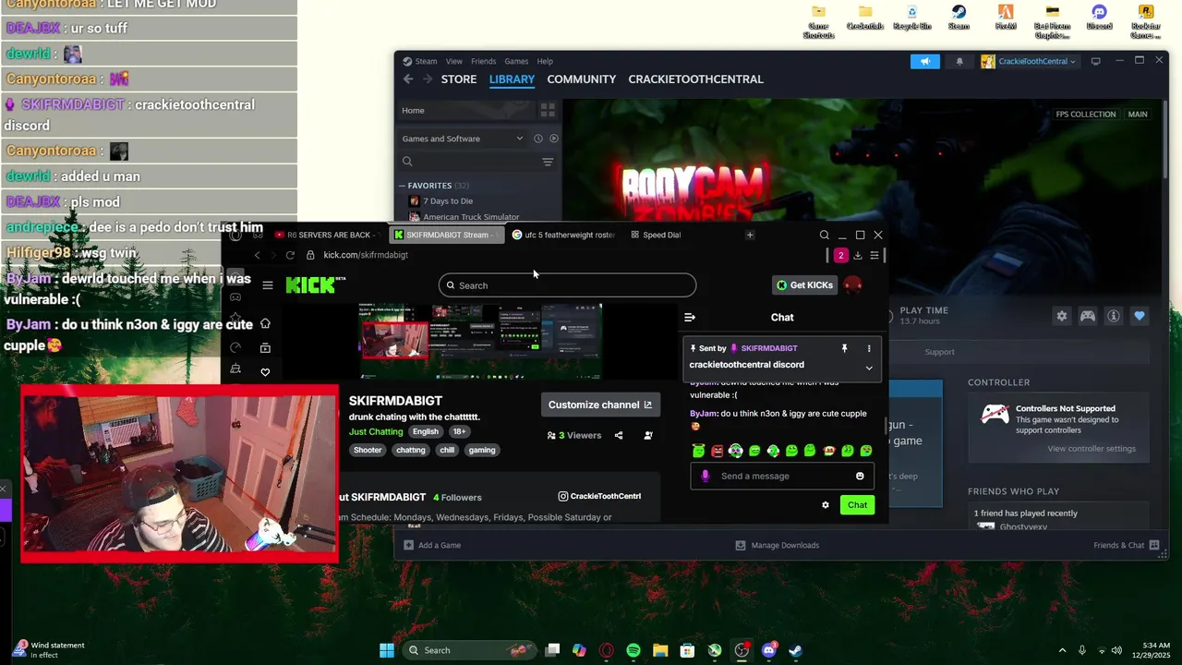The image size is (1182, 665).
Task: Click the Steam announcements megaphone icon
Action: pyautogui.click(x=925, y=62)
